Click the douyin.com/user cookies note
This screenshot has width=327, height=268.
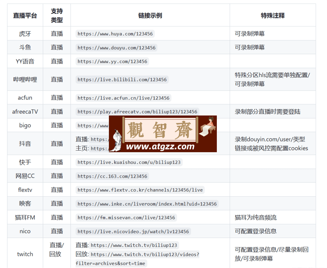coord(271,144)
